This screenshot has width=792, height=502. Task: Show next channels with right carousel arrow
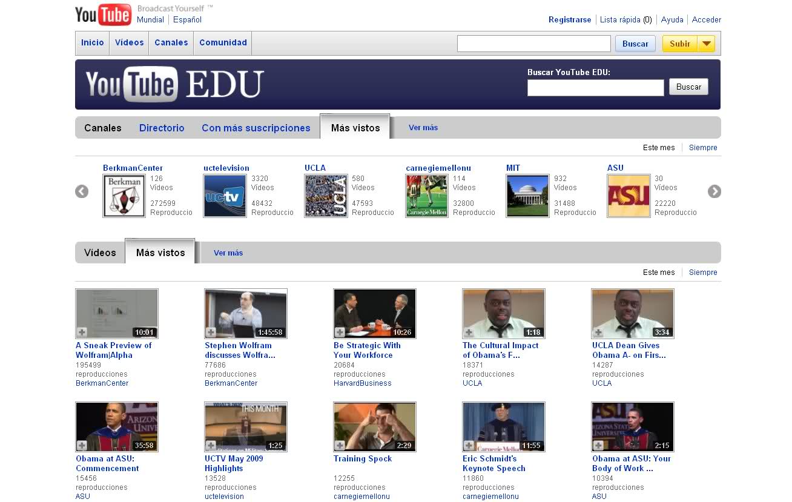click(714, 191)
